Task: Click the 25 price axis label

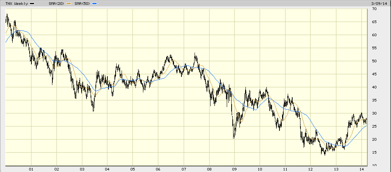Action: 374,126
